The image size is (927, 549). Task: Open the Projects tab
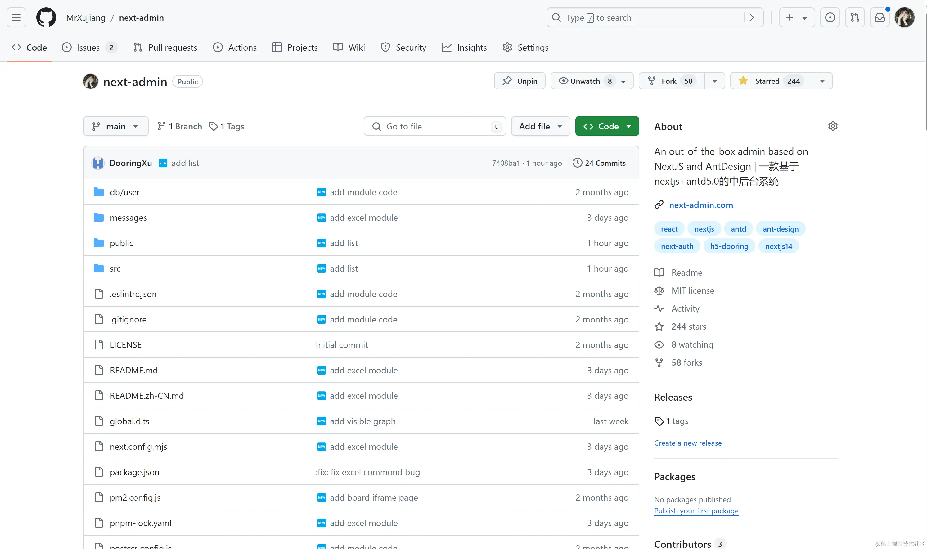[295, 47]
